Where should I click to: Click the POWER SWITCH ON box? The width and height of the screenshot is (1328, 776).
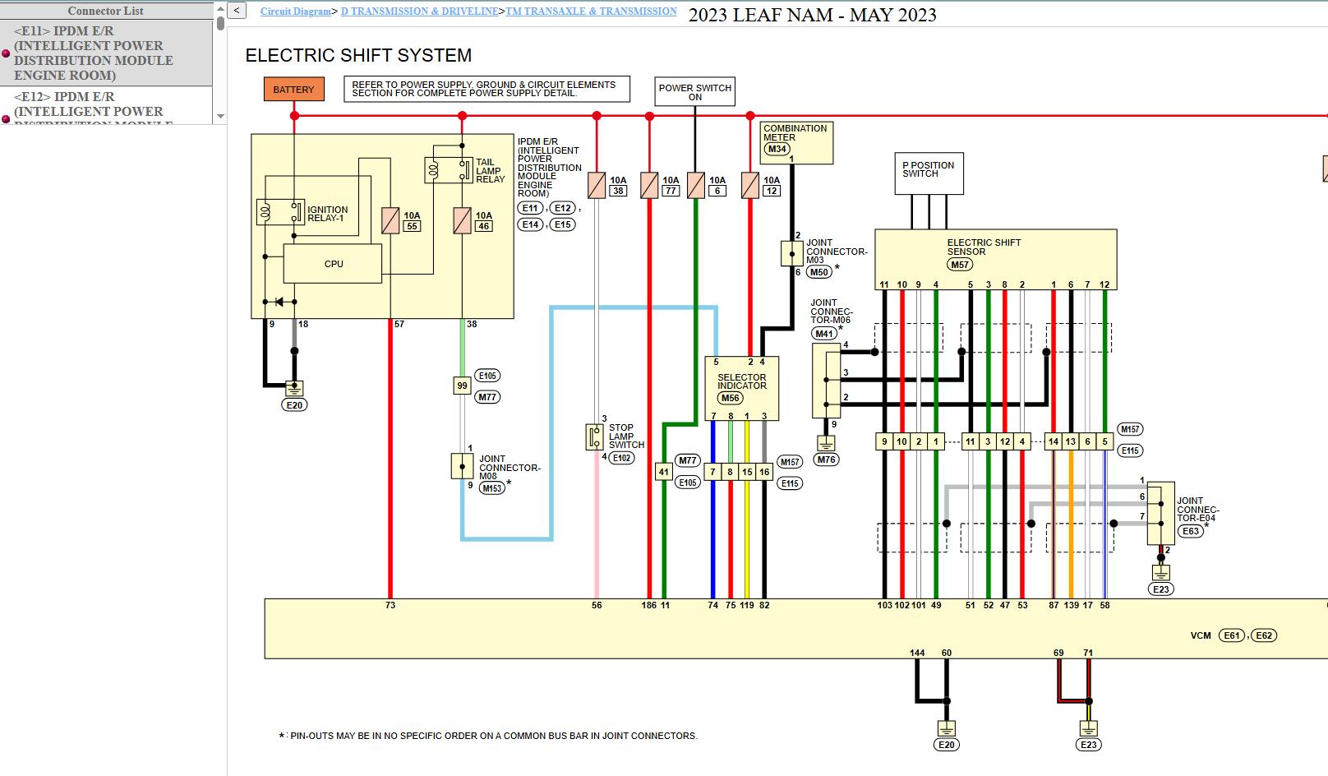point(694,92)
